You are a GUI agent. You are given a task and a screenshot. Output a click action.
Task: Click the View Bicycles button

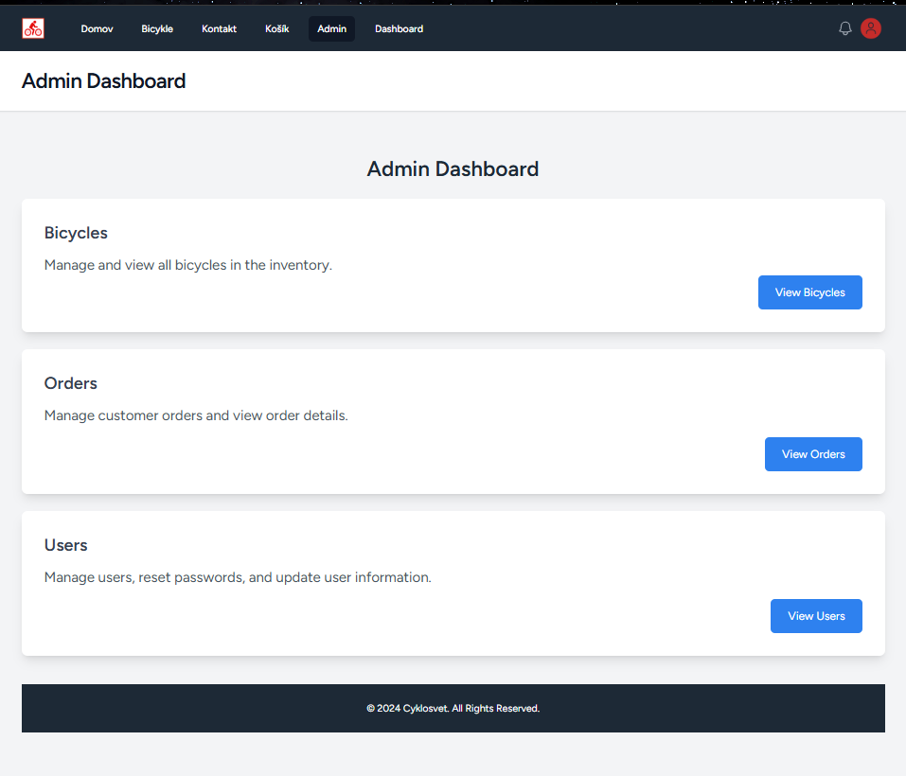click(x=809, y=292)
